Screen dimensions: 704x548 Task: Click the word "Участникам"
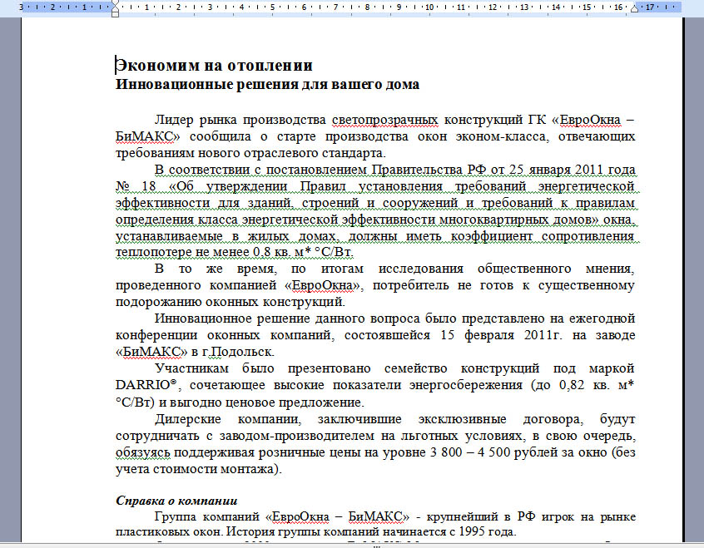191,368
